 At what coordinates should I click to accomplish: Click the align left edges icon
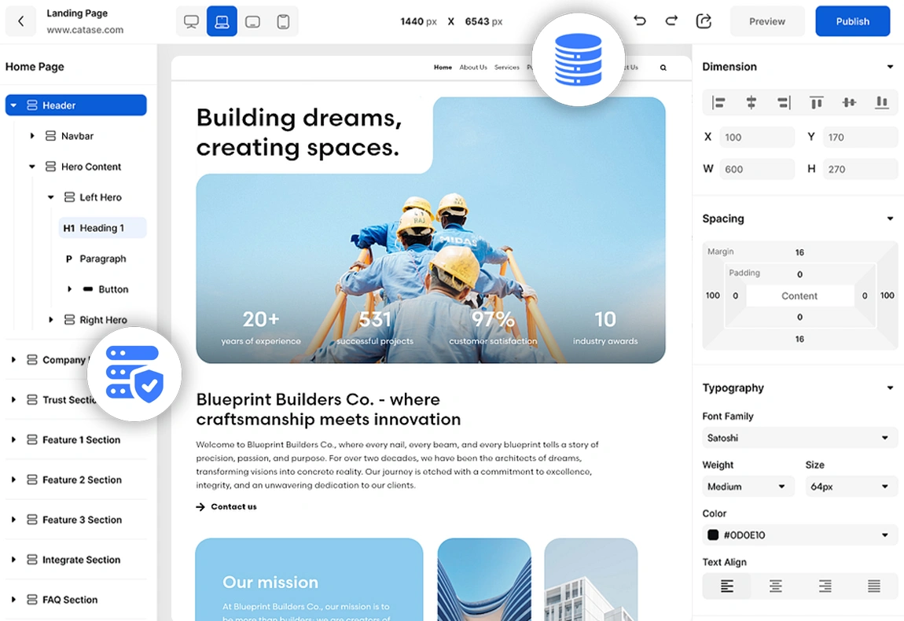(x=718, y=102)
